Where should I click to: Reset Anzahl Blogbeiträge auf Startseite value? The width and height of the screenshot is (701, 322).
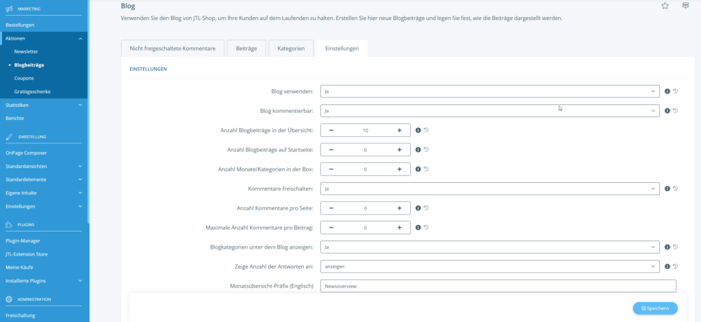(x=426, y=149)
